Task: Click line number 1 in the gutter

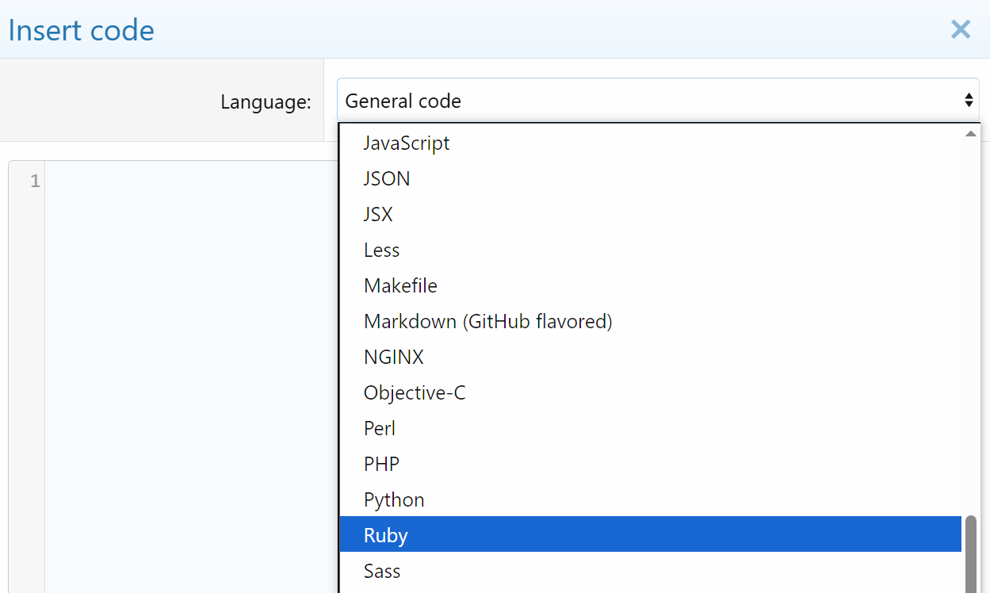Action: coord(35,182)
